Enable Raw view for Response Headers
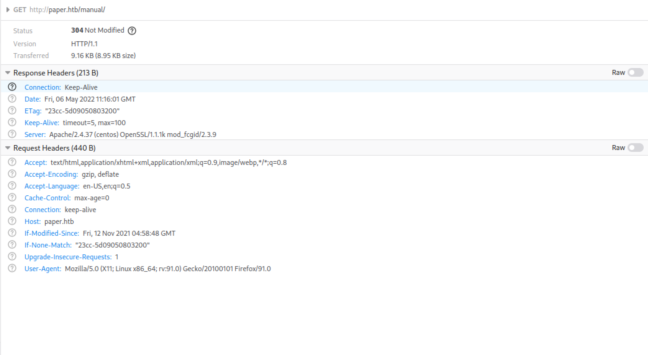Screen dimensions: 648x355 pos(635,72)
